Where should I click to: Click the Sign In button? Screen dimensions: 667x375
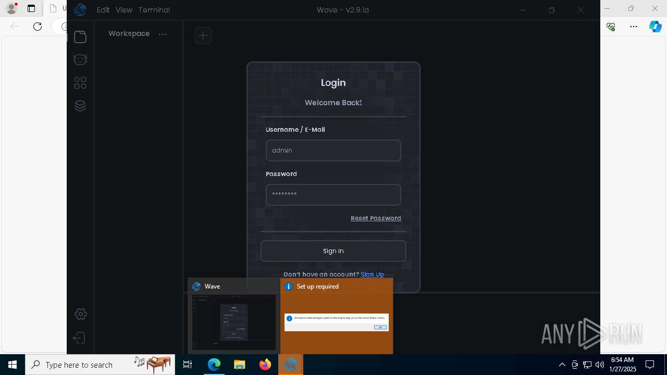click(x=333, y=251)
